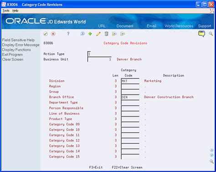Click the Person Responsible row label
Screen dimensions: 216x172
click(x=66, y=108)
